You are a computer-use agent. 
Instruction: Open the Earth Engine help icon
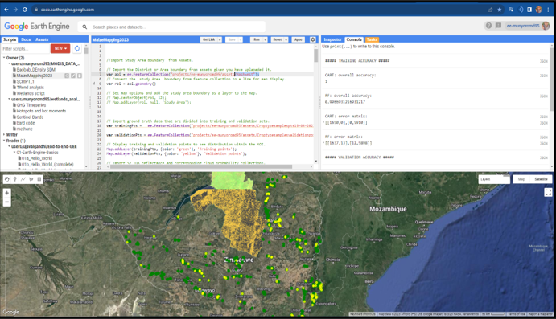488,26
